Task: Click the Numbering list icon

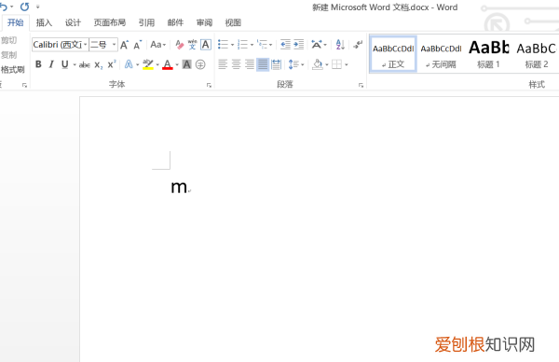Action: pyautogui.click(x=243, y=44)
